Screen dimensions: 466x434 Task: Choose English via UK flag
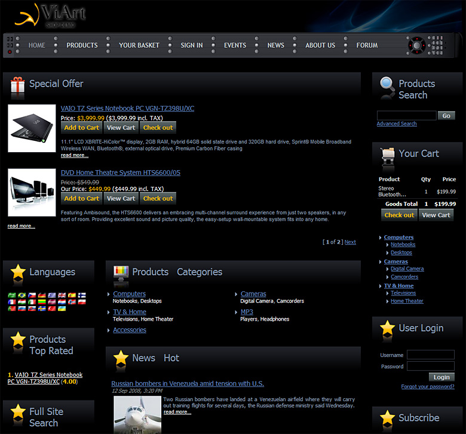62,295
